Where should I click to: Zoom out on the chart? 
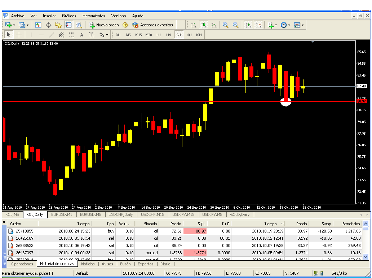(236, 25)
